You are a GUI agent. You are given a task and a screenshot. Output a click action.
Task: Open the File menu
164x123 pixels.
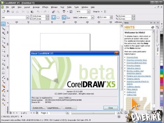tap(7, 7)
